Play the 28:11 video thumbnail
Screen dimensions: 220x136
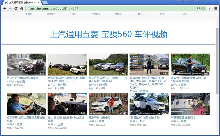[x=26, y=64]
